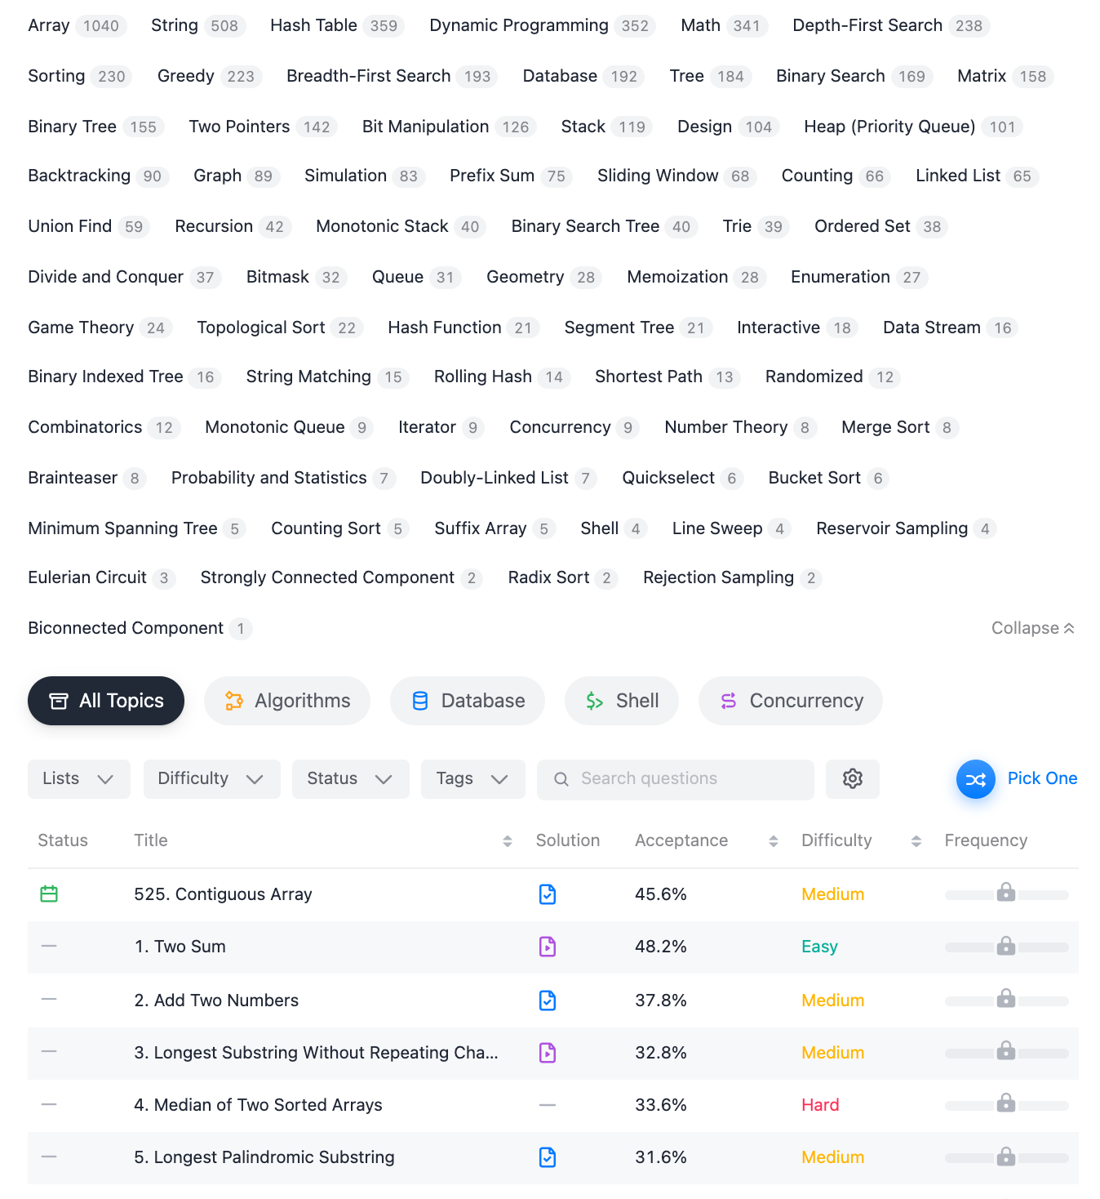Sort questions by Difficulty column arrows
This screenshot has height=1199, width=1100.
[916, 841]
